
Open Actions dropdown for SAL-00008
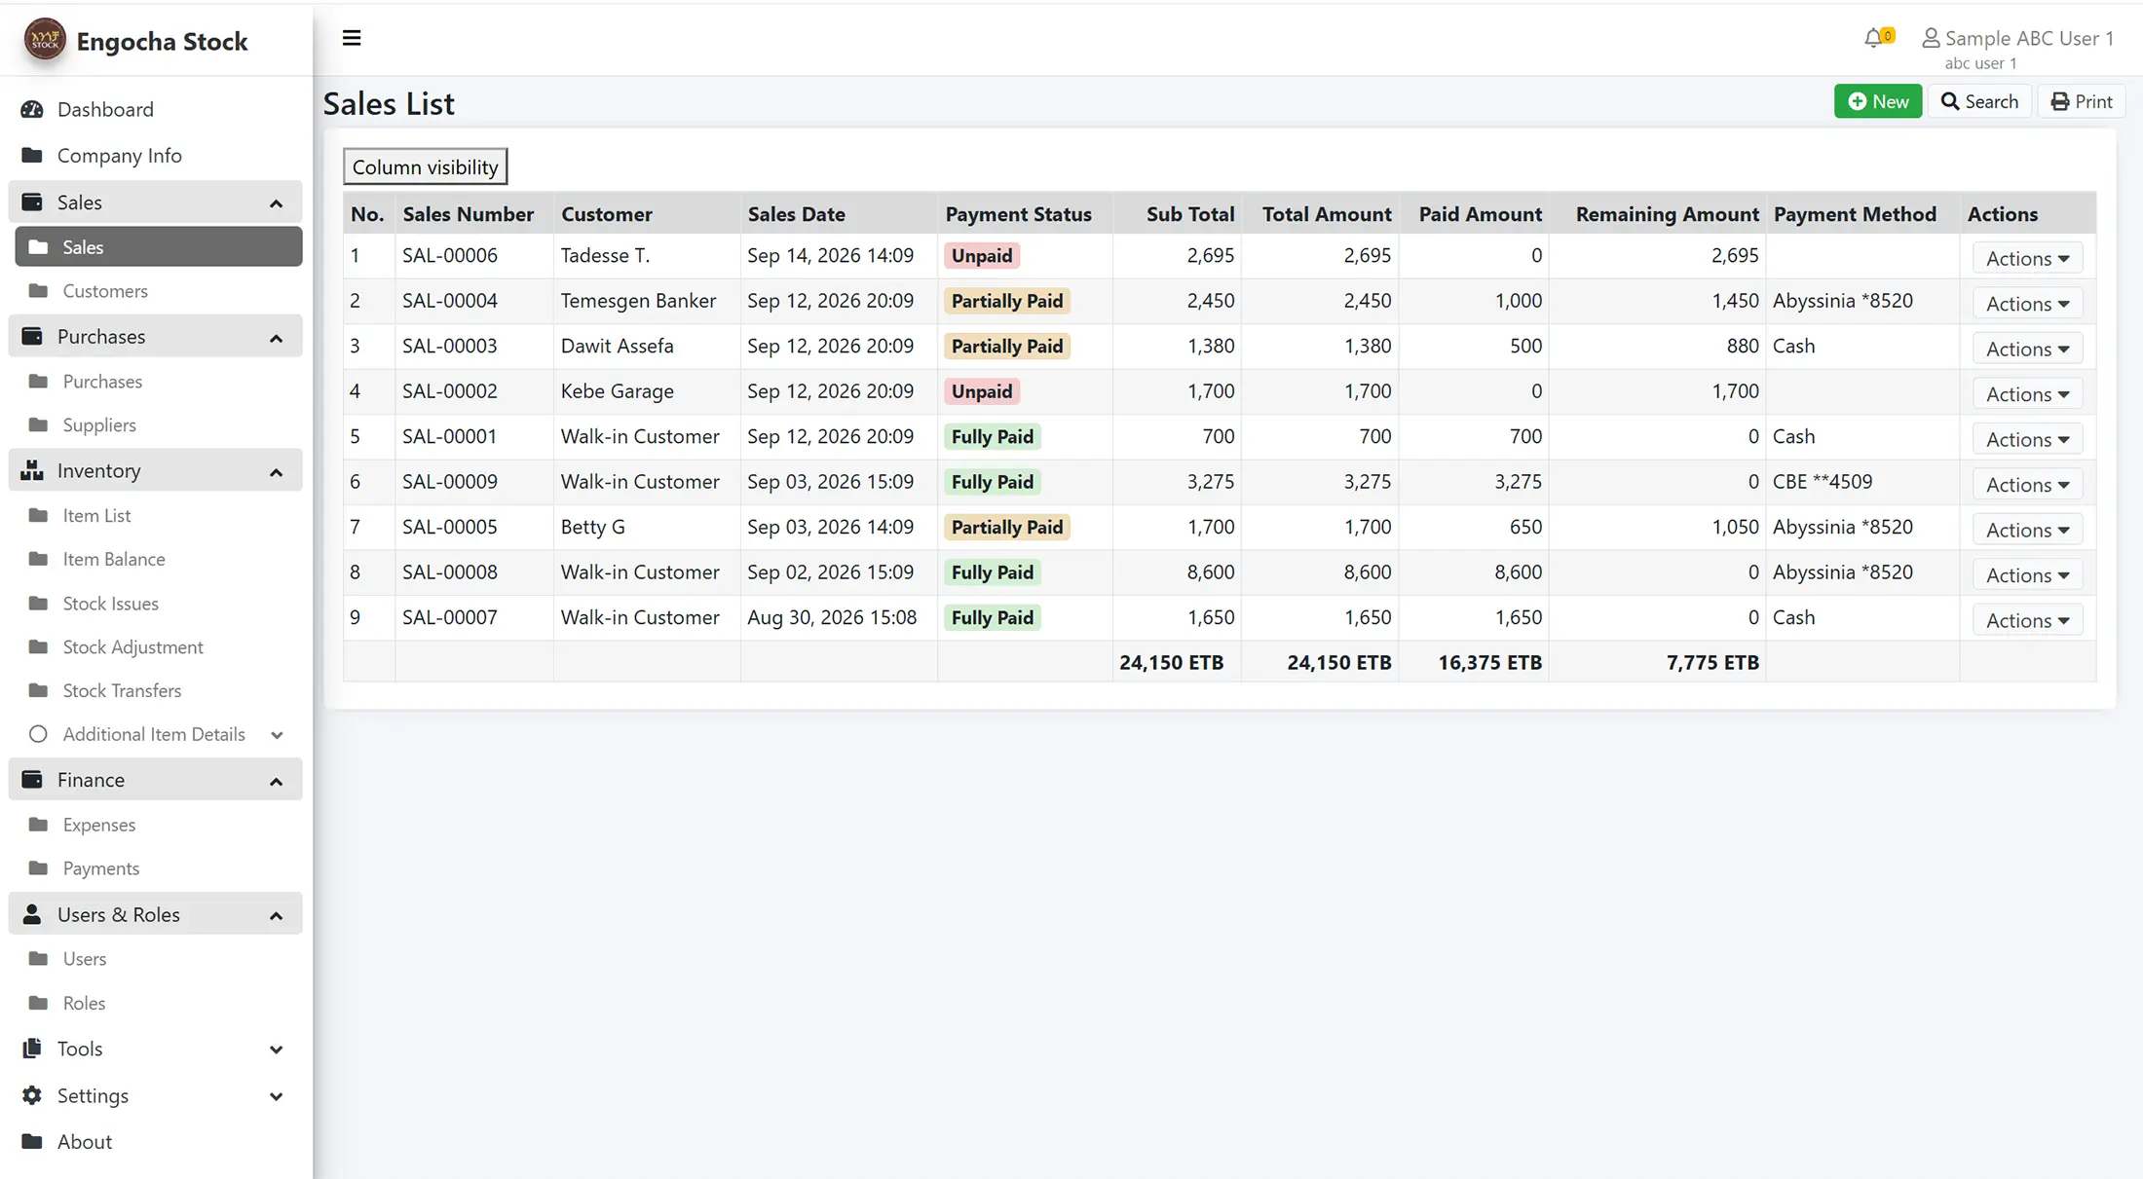[x=2027, y=574]
